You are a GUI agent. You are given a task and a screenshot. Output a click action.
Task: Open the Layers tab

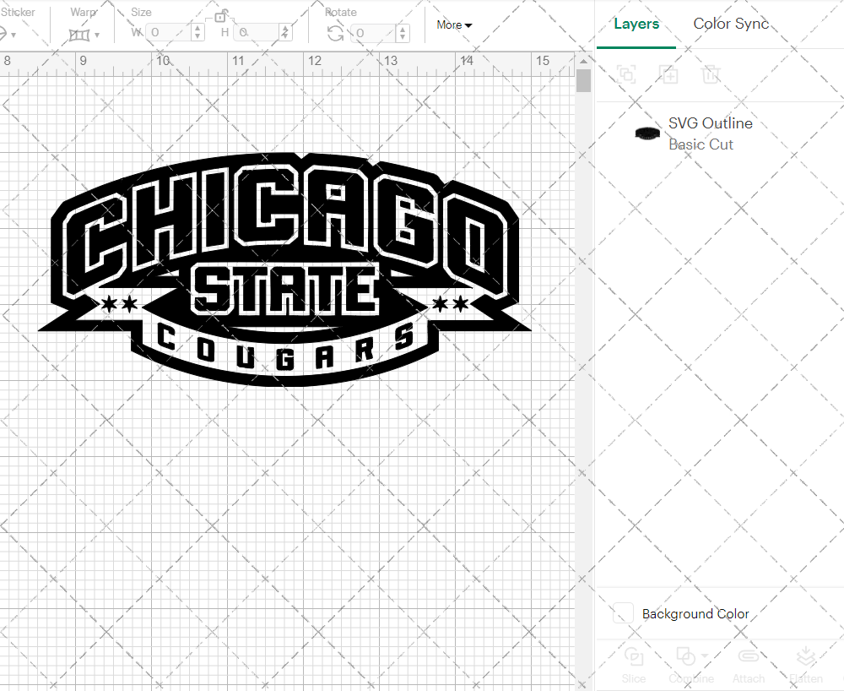pos(637,24)
